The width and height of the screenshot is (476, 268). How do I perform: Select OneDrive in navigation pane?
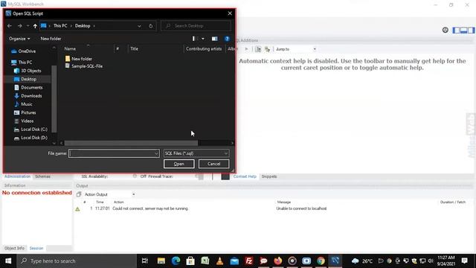[24, 51]
